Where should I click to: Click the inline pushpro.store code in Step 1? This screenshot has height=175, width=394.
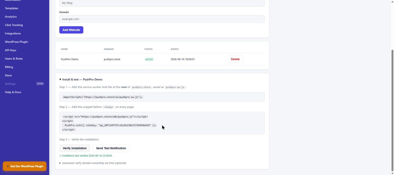click(141, 87)
